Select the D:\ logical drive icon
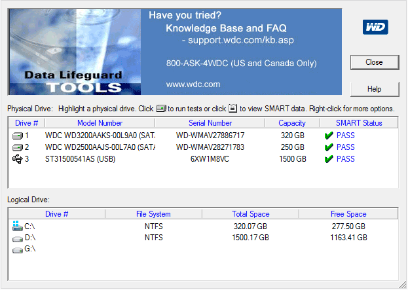 17,238
